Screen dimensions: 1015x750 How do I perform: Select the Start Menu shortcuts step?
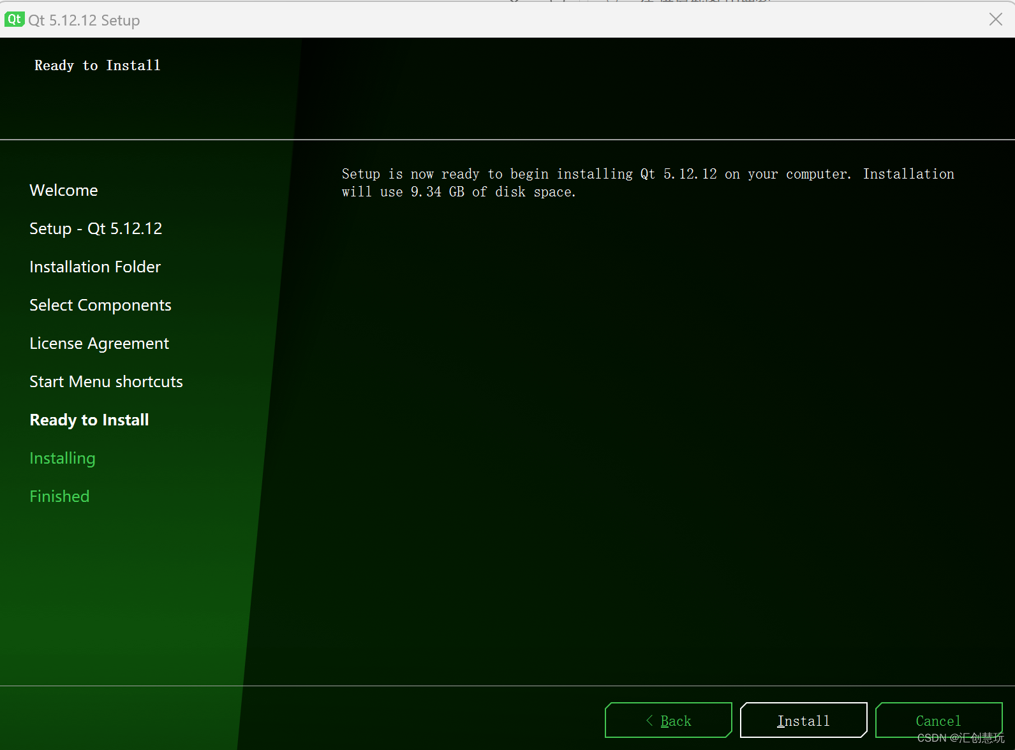click(x=106, y=381)
